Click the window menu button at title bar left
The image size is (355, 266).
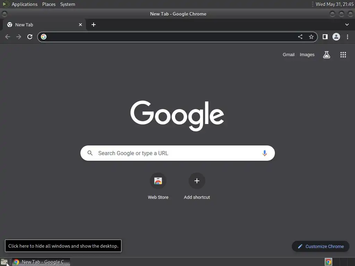[4, 14]
